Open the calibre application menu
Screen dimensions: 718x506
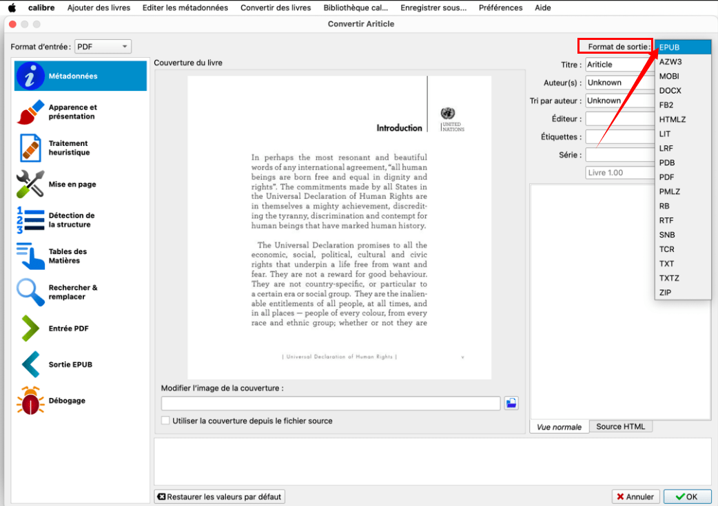coord(41,8)
